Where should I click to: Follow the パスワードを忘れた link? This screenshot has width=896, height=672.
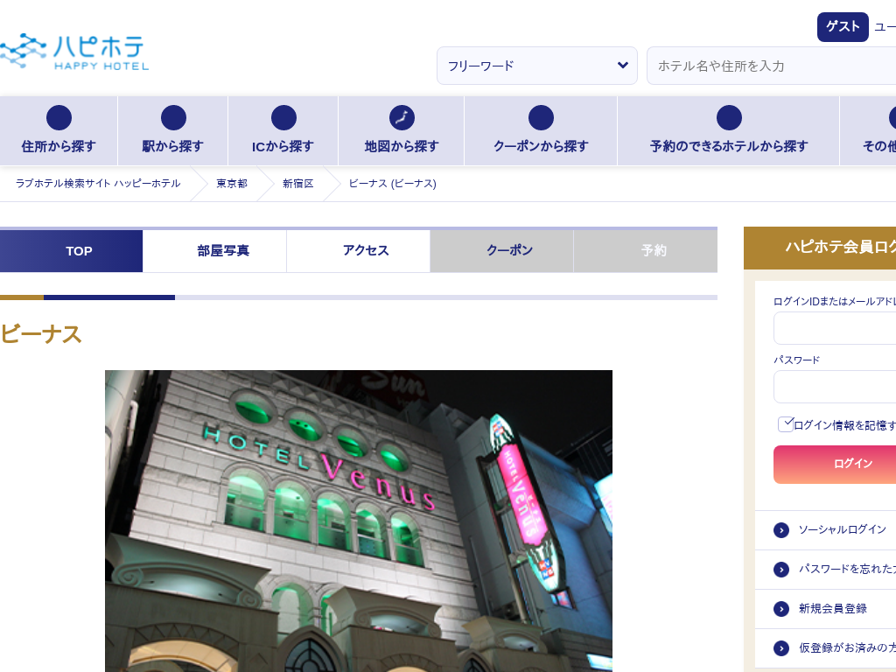pos(847,569)
